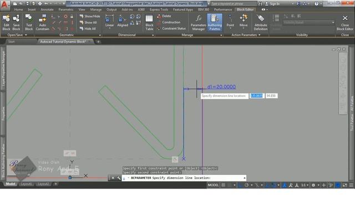Open the Annotate ribbon tab
The height and width of the screenshot is (199, 355).
47,10
